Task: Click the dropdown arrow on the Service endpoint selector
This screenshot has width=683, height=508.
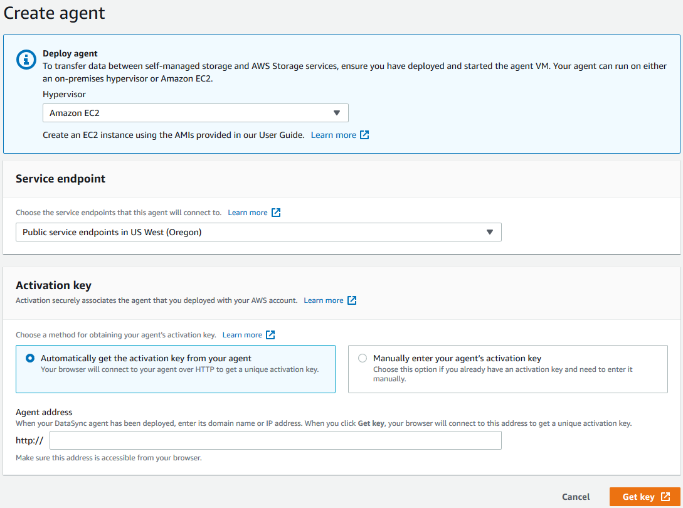Action: point(490,232)
